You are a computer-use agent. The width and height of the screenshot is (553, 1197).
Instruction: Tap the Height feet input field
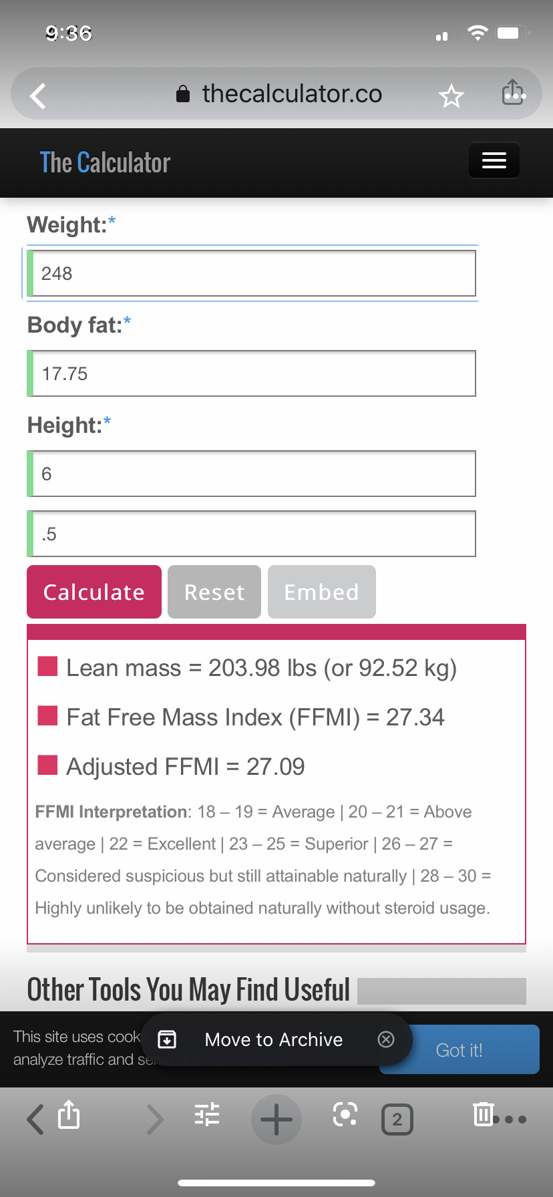252,474
